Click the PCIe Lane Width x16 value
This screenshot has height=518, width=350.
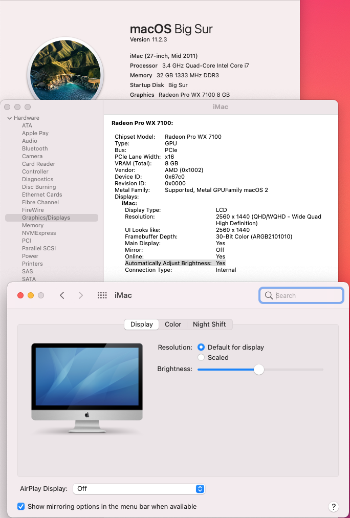pyautogui.click(x=169, y=157)
